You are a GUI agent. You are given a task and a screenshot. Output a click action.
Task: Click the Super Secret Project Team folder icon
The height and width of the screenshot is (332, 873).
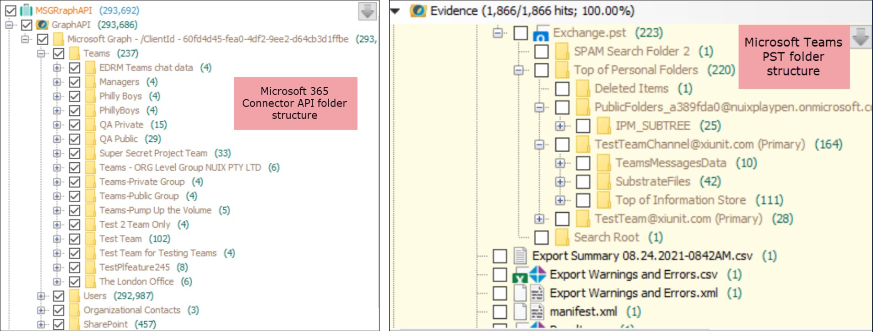coord(91,153)
